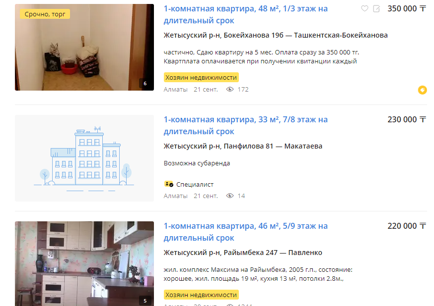Click the verified specialist icon
This screenshot has width=434, height=306.
pyautogui.click(x=168, y=184)
